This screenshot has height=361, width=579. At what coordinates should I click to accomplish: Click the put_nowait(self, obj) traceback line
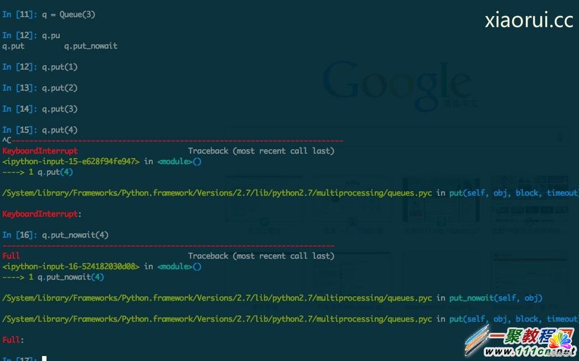pos(495,298)
